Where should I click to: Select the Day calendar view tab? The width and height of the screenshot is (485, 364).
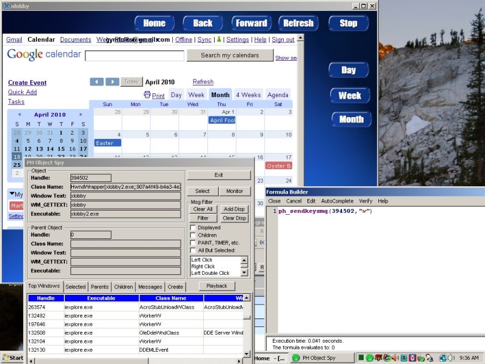176,95
